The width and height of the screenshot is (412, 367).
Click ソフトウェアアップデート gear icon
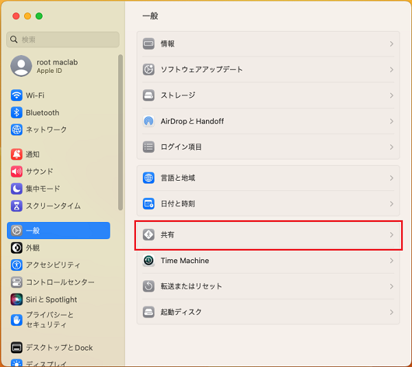[148, 69]
